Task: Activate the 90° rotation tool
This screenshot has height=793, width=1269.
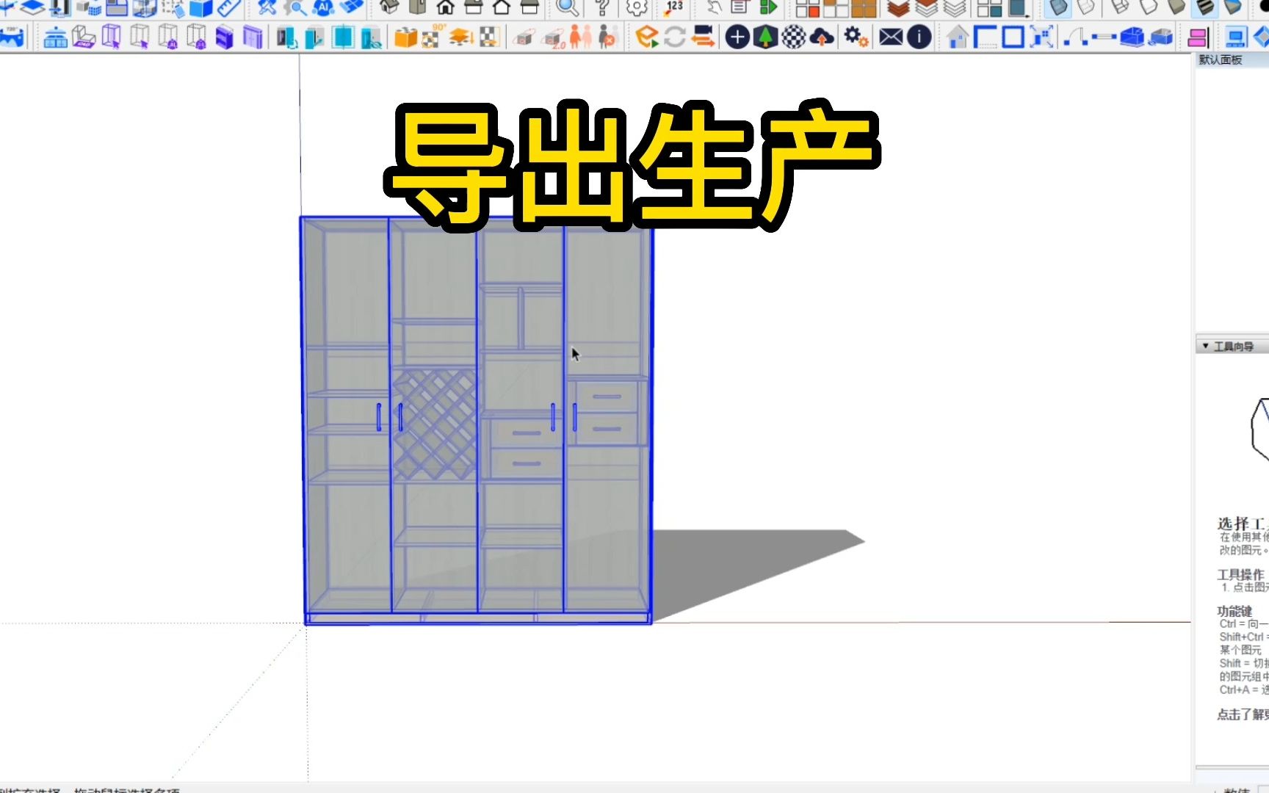Action: click(x=430, y=35)
